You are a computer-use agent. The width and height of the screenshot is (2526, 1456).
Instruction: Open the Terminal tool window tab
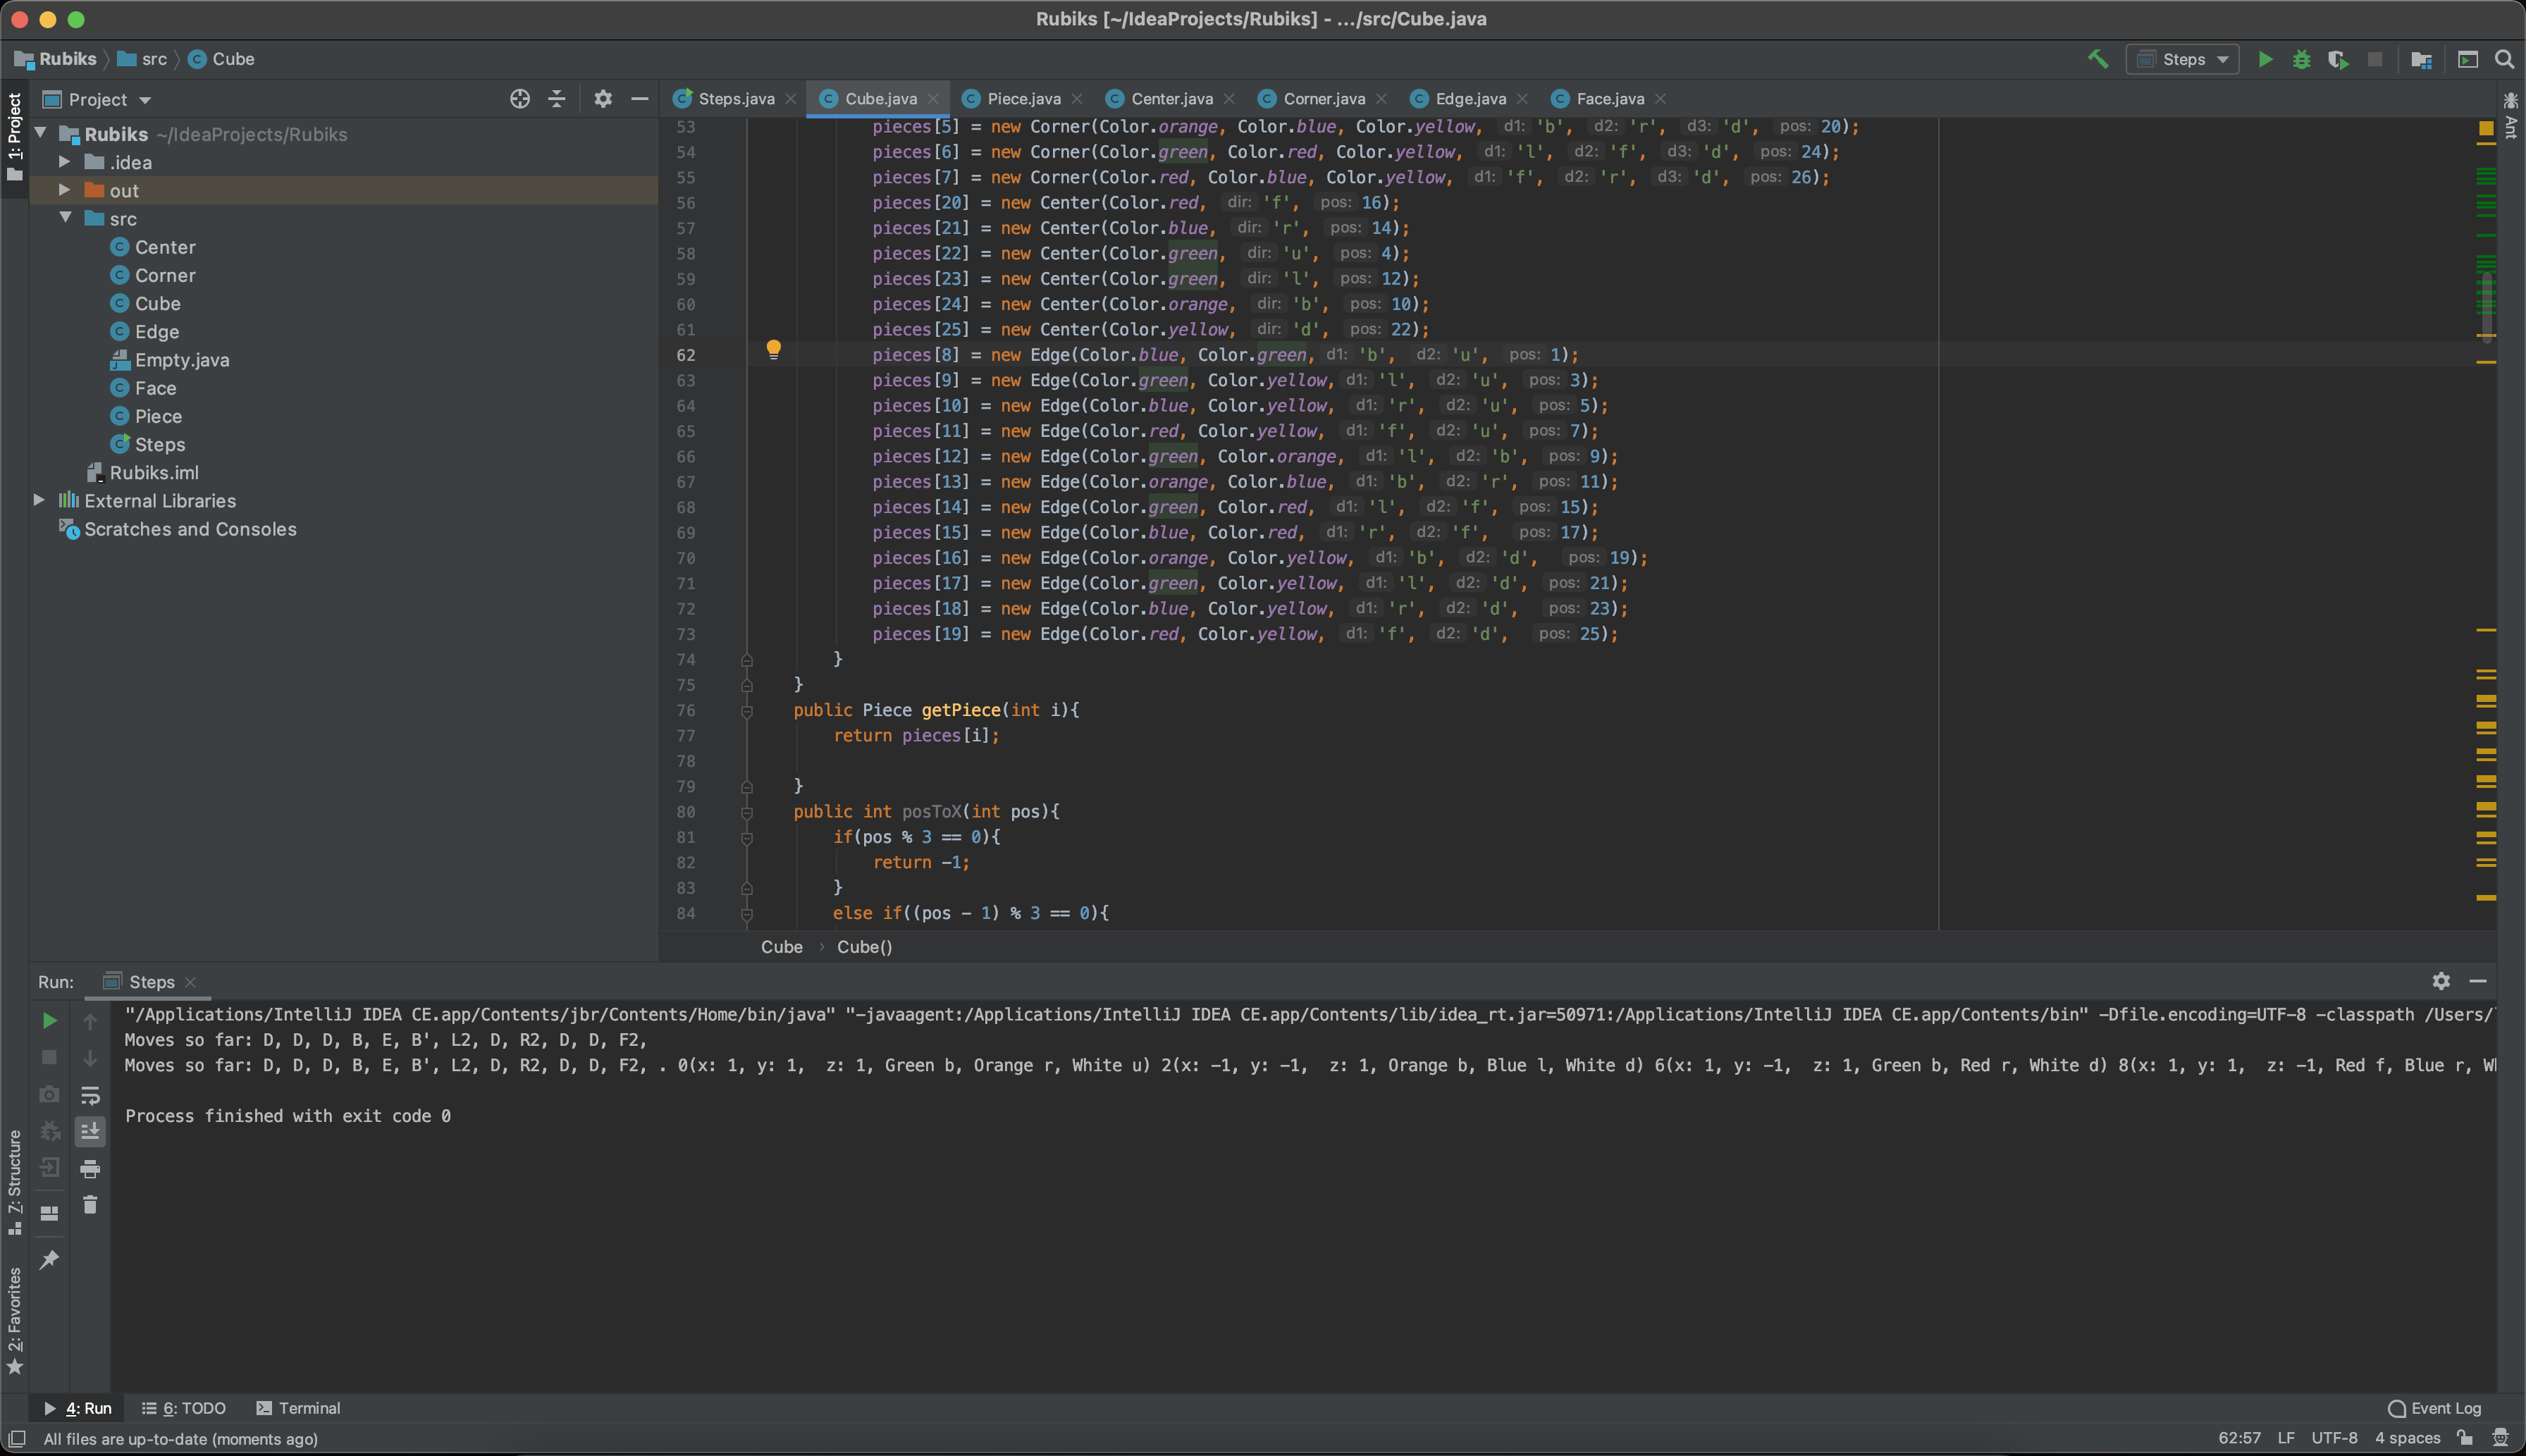298,1408
